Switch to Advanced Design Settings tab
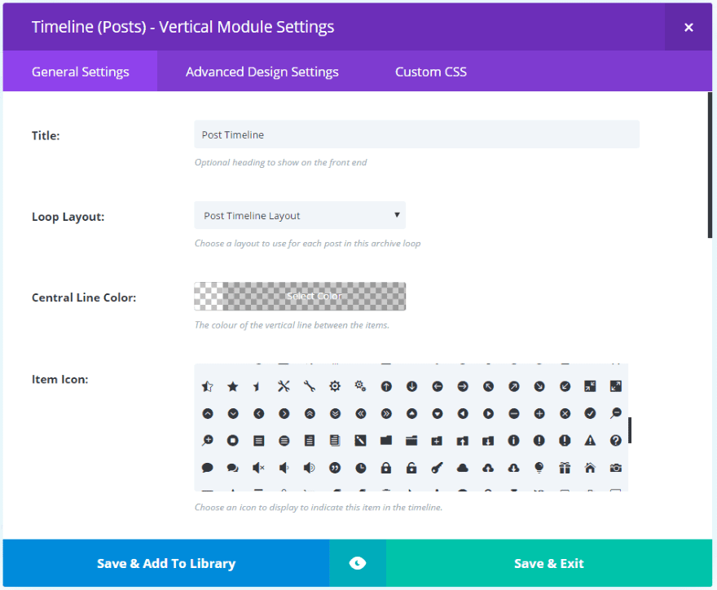The height and width of the screenshot is (590, 717). click(262, 72)
